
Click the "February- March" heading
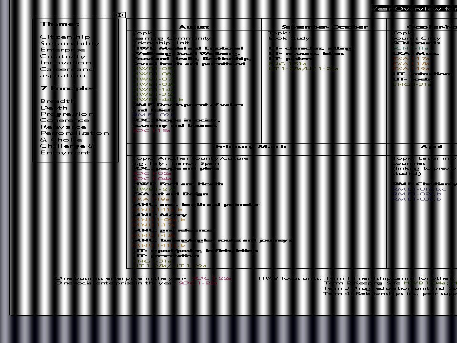tap(251, 146)
